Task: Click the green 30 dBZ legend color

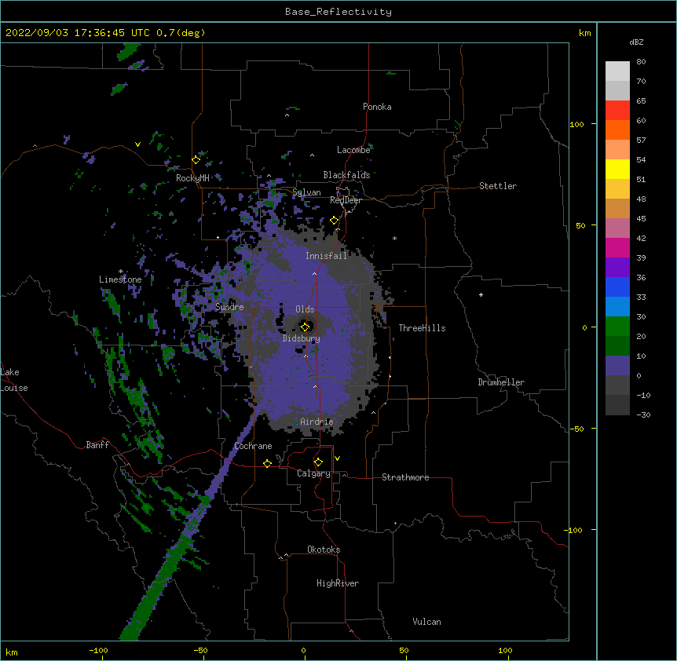Action: pyautogui.click(x=617, y=327)
